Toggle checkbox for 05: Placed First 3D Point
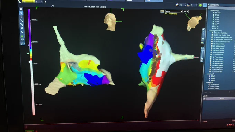This screenshot has height=132, width=235. [212, 42]
